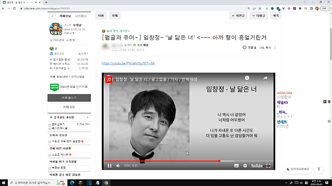Select the 나의활동 tab
This screenshot has height=186, width=332.
81,16
